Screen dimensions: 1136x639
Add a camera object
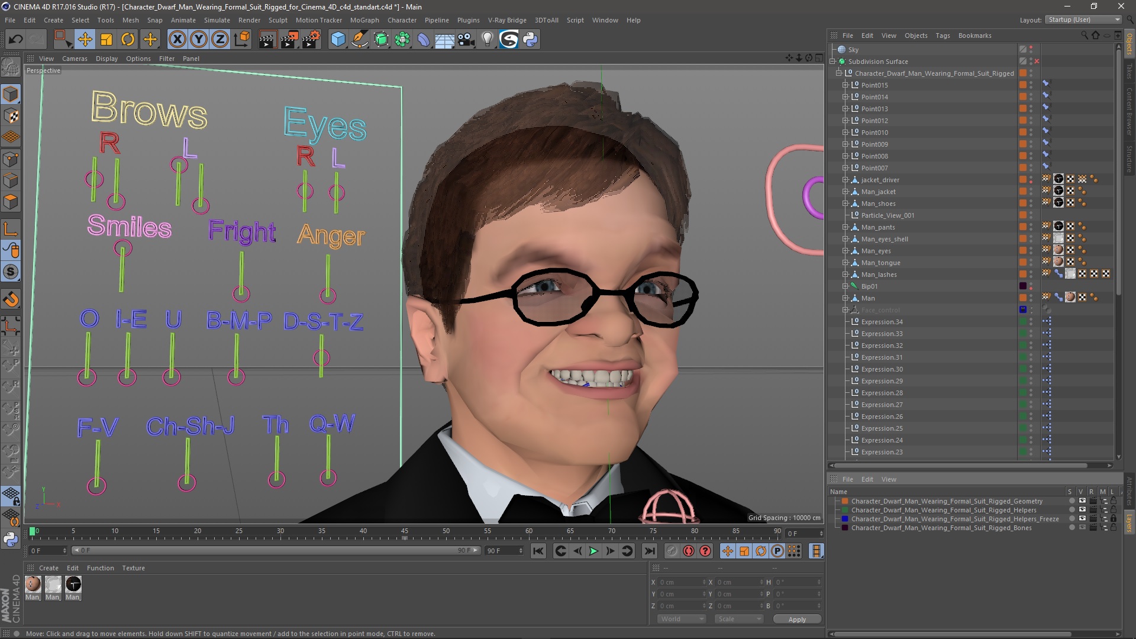[466, 40]
